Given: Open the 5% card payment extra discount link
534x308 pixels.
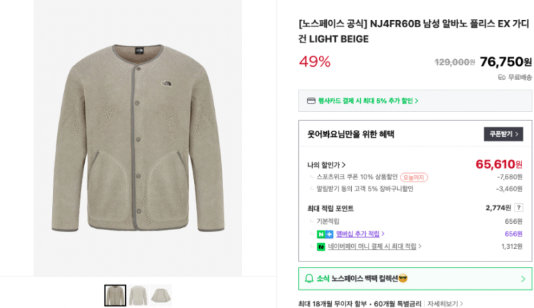Looking at the screenshot, I should click(x=368, y=101).
